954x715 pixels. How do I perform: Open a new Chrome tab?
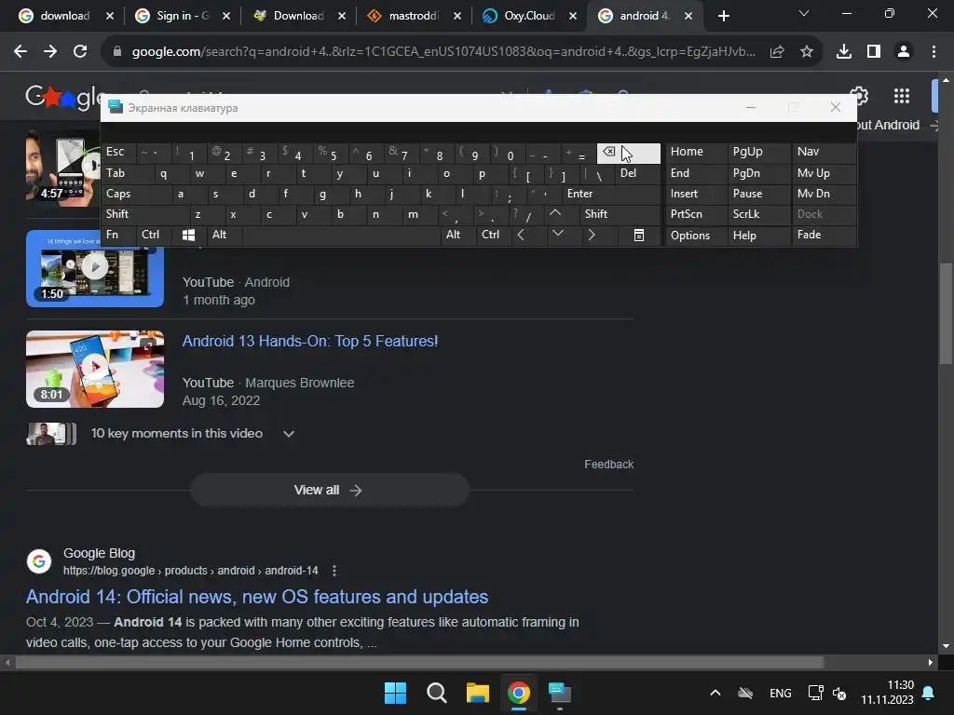click(723, 16)
